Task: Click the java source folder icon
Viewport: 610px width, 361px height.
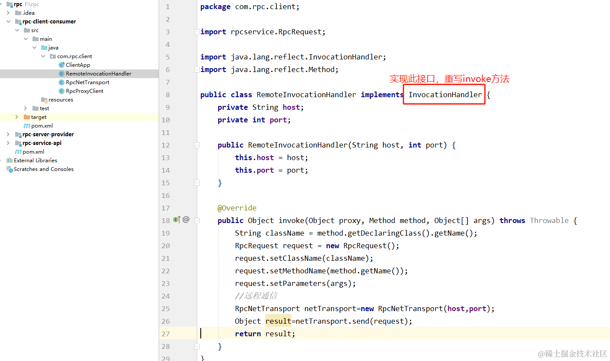Action: pos(44,48)
